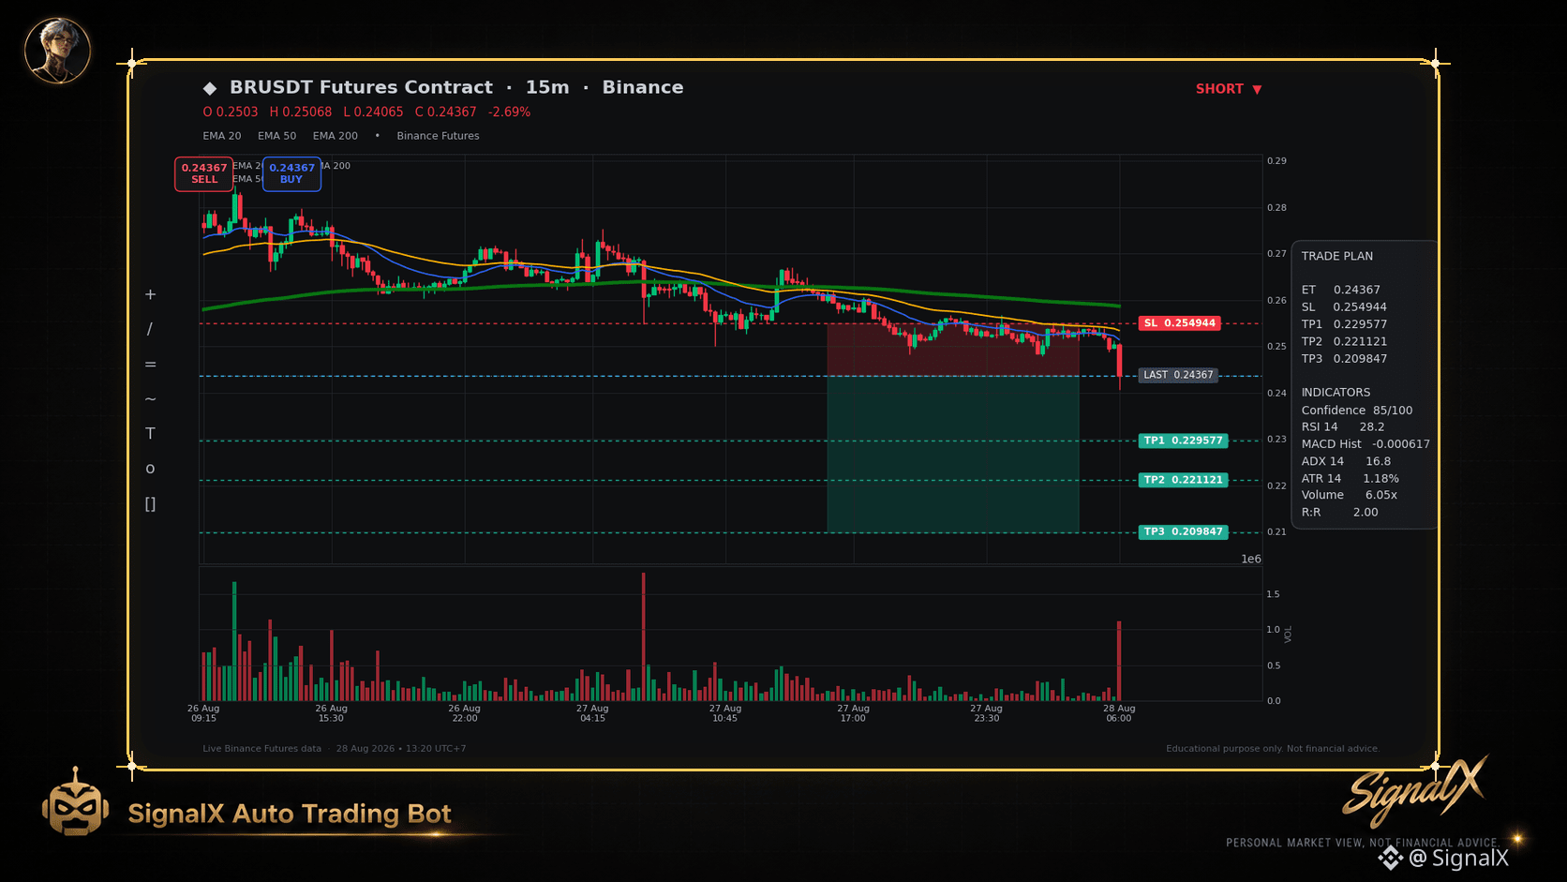
Task: Click the EMA 200 label under the OHLC line
Action: click(336, 136)
